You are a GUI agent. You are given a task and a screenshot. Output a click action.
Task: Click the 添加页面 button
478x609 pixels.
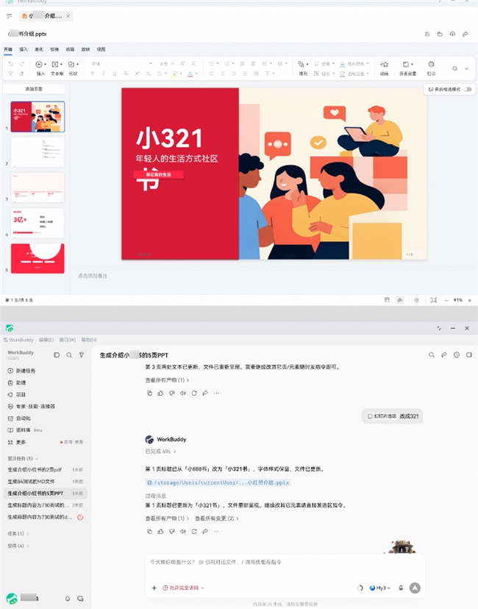34,89
